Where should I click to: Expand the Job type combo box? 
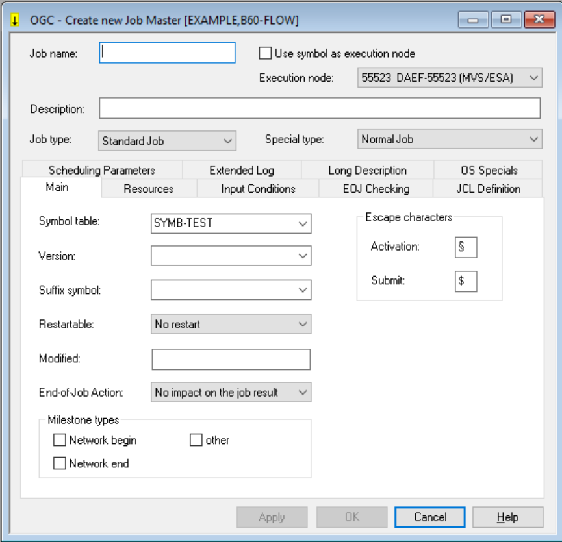click(x=167, y=141)
